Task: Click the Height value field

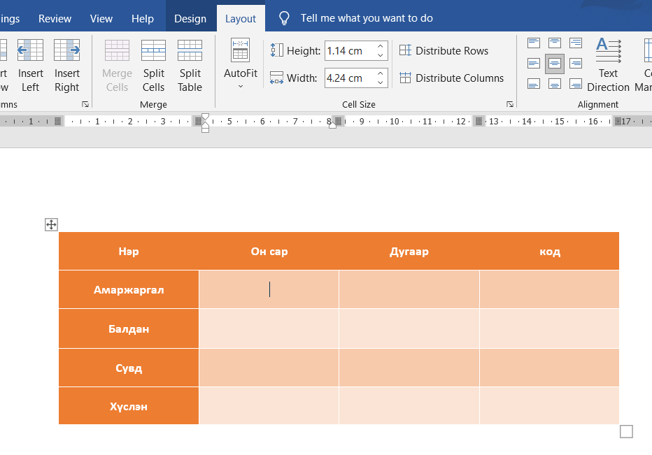Action: pyautogui.click(x=349, y=51)
